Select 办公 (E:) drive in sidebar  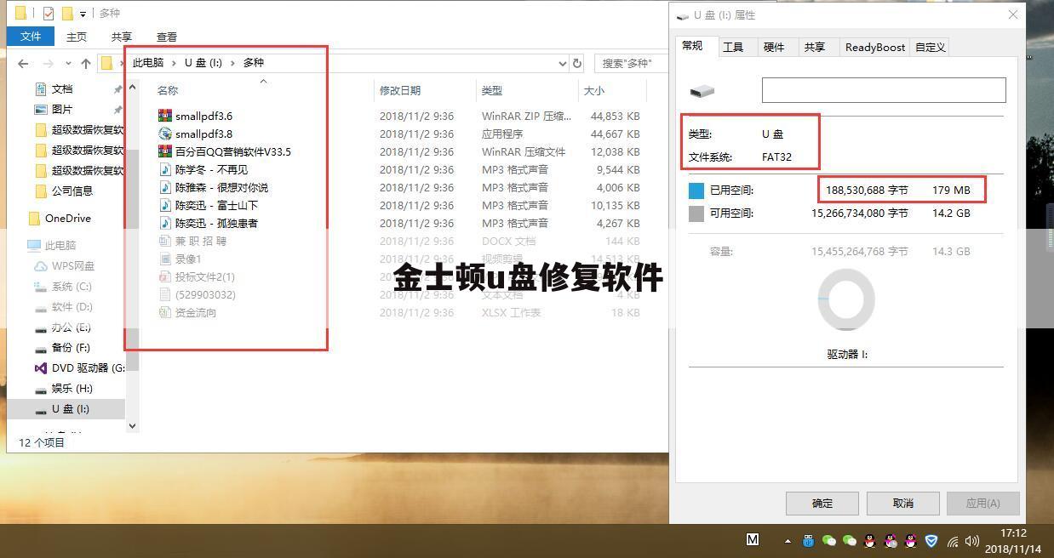[x=71, y=327]
